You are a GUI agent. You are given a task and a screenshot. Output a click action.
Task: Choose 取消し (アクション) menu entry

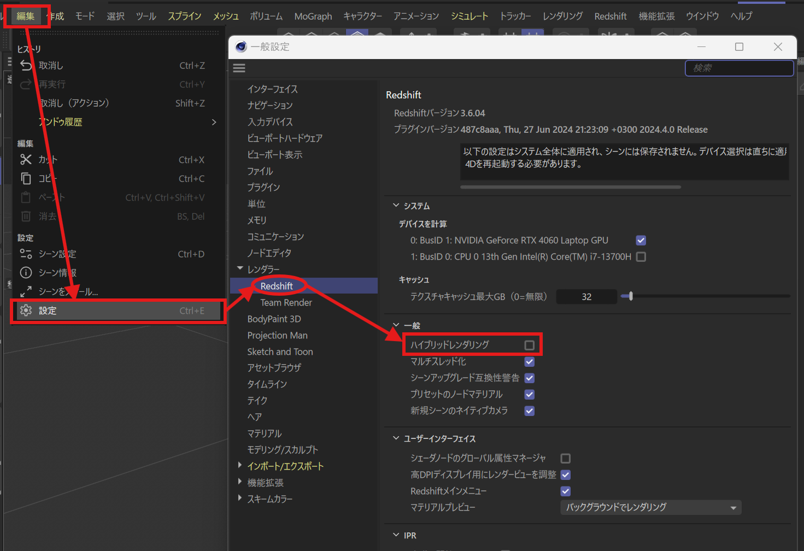[x=117, y=103]
